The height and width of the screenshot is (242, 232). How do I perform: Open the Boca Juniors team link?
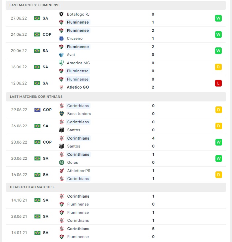(79, 114)
